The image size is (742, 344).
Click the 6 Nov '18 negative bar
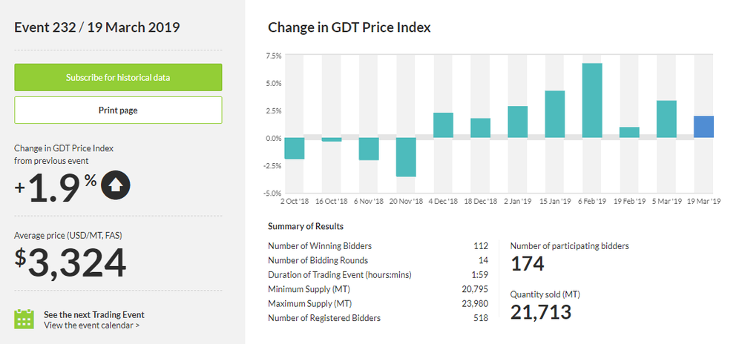(369, 149)
